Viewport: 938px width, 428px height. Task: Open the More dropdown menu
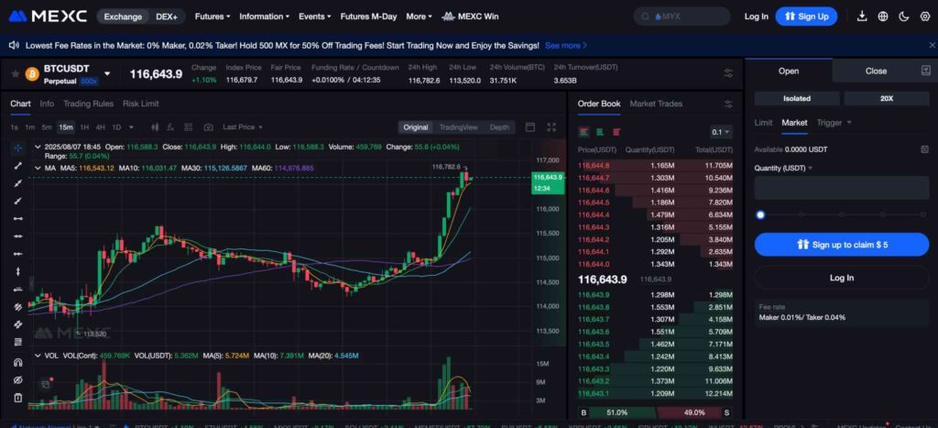pyautogui.click(x=419, y=16)
